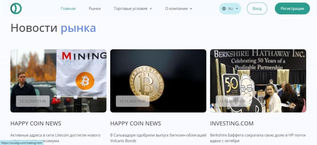Open the gold Bitcoin coin news image
This screenshot has height=145, width=317.
click(158, 81)
